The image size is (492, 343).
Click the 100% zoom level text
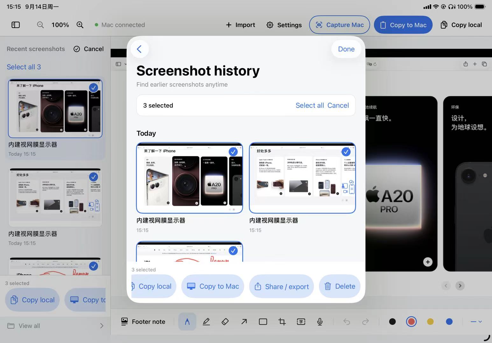(x=60, y=25)
